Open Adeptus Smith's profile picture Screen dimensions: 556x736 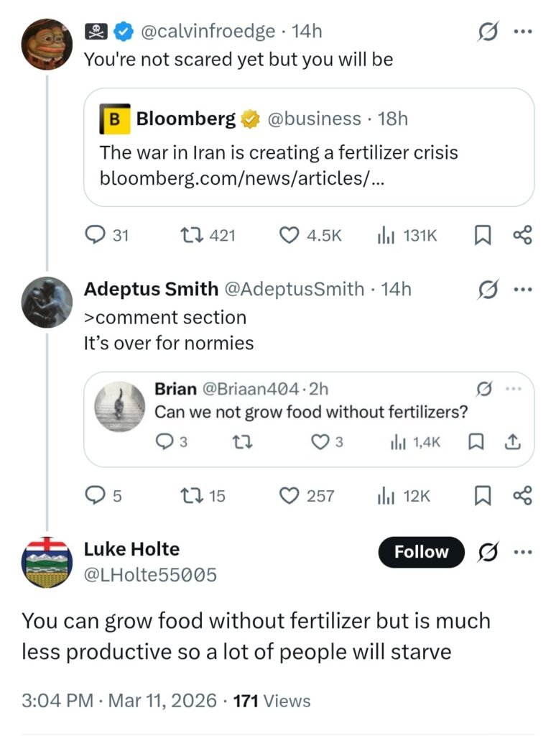tap(47, 302)
